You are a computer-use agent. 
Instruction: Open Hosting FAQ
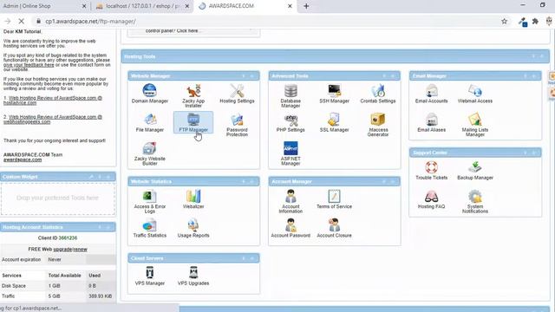click(431, 199)
